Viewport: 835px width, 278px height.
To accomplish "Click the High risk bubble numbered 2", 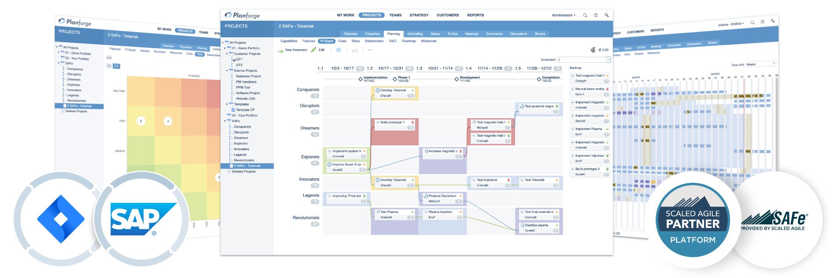I will coord(141,121).
